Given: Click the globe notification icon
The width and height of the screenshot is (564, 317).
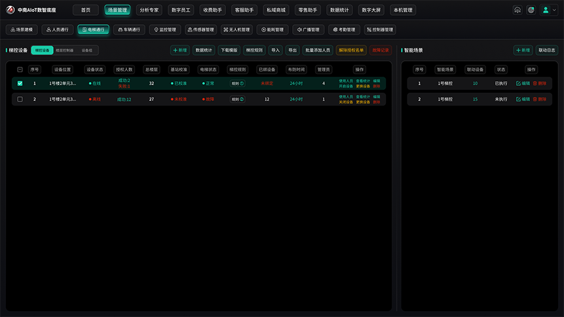Looking at the screenshot, I should (531, 10).
